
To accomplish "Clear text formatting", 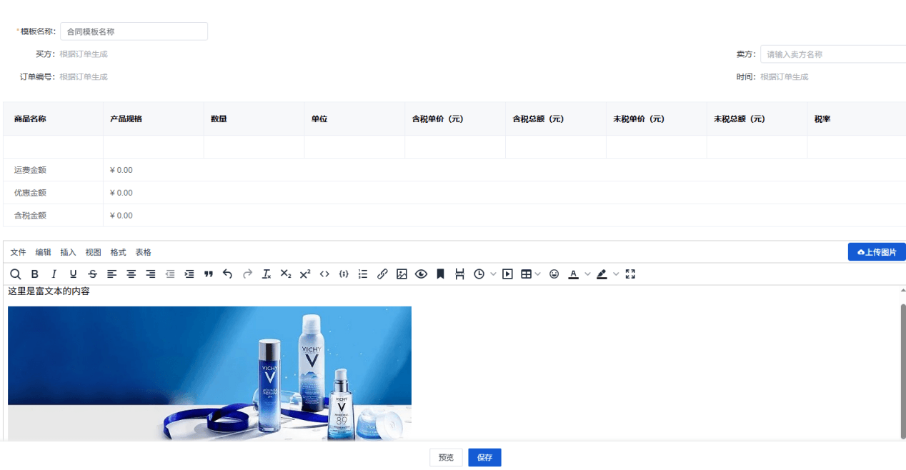I will click(x=267, y=274).
